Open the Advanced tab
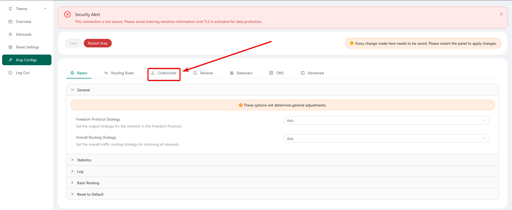 312,73
